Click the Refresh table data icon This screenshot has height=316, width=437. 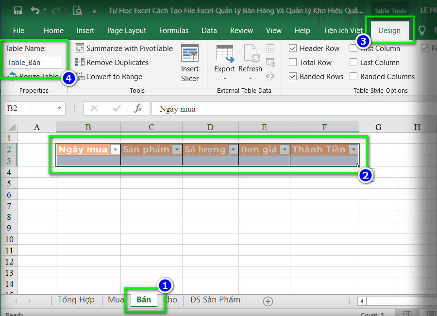[252, 53]
